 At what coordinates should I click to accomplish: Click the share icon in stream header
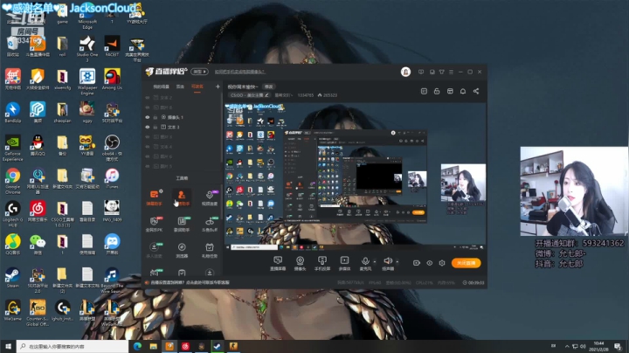[x=476, y=92]
